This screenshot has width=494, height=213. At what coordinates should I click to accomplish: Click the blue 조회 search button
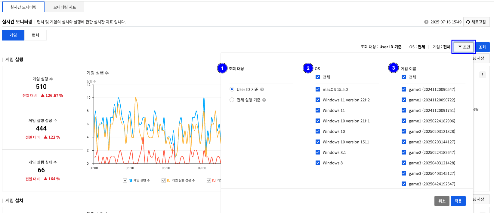(482, 47)
